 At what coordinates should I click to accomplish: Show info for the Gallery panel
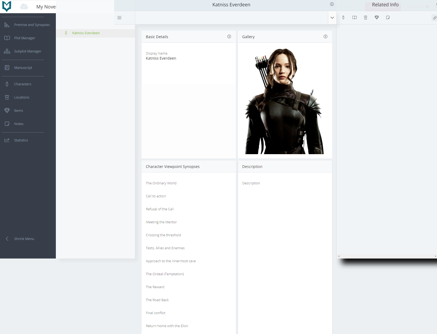click(326, 37)
